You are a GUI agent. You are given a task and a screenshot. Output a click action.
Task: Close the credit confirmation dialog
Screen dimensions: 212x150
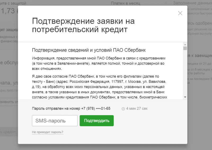pos(180,13)
